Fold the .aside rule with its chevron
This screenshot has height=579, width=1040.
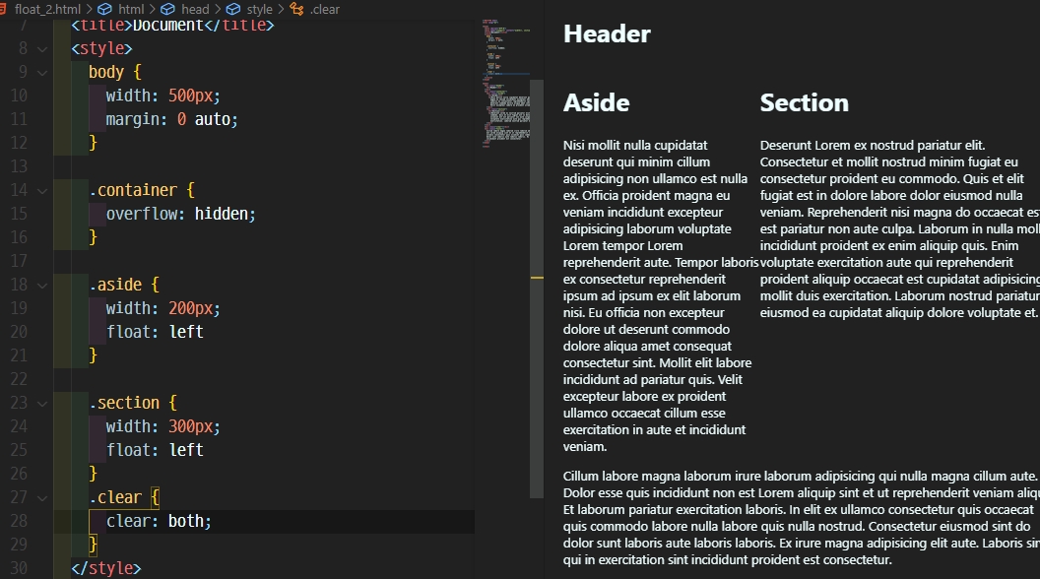click(x=41, y=285)
